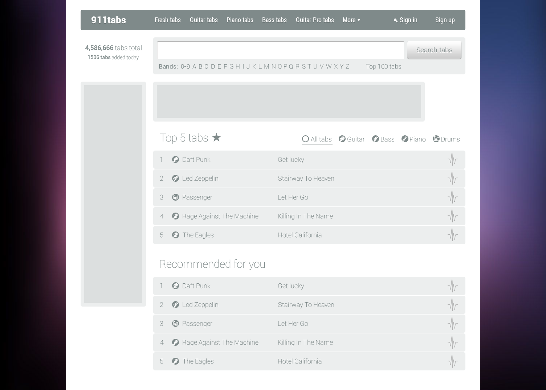The height and width of the screenshot is (390, 546).
Task: Click the waveform icon for Stairway To Heaven in Top 5
Action: 452,178
